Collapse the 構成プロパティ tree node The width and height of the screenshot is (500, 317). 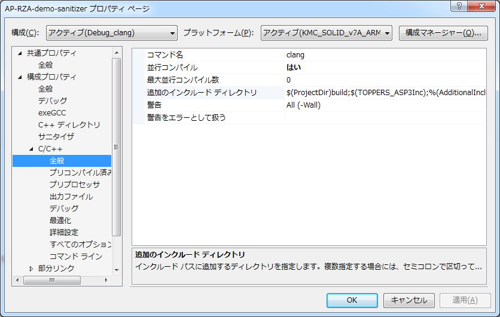coord(20,77)
